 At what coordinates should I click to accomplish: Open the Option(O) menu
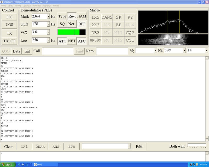tap(27, 6)
